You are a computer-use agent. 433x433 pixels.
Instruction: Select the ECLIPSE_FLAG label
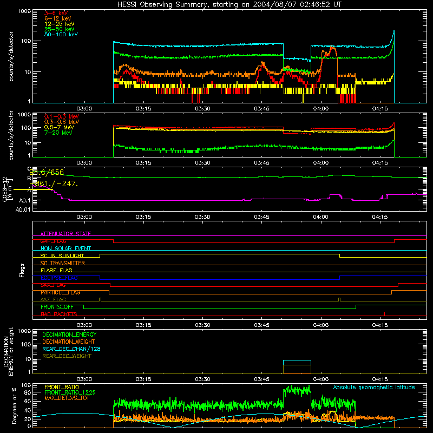point(59,278)
